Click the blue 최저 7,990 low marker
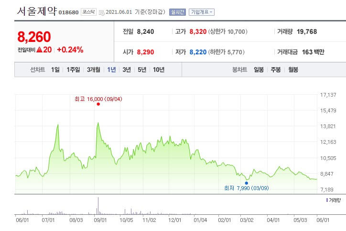This screenshot has height=231, width=346. pyautogui.click(x=247, y=183)
